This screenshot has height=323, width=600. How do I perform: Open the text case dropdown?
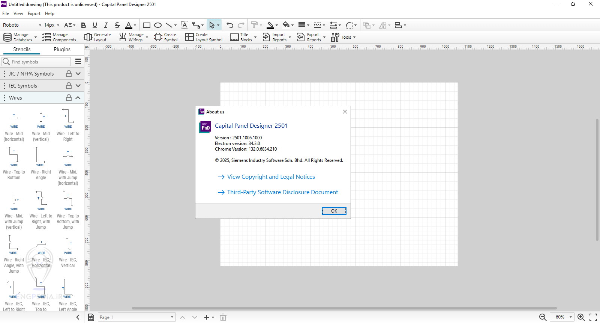[70, 25]
